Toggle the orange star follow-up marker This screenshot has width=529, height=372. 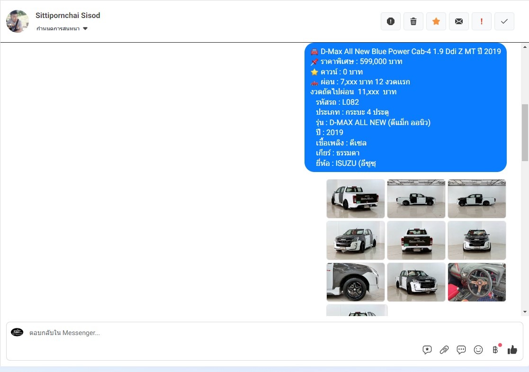pyautogui.click(x=436, y=21)
